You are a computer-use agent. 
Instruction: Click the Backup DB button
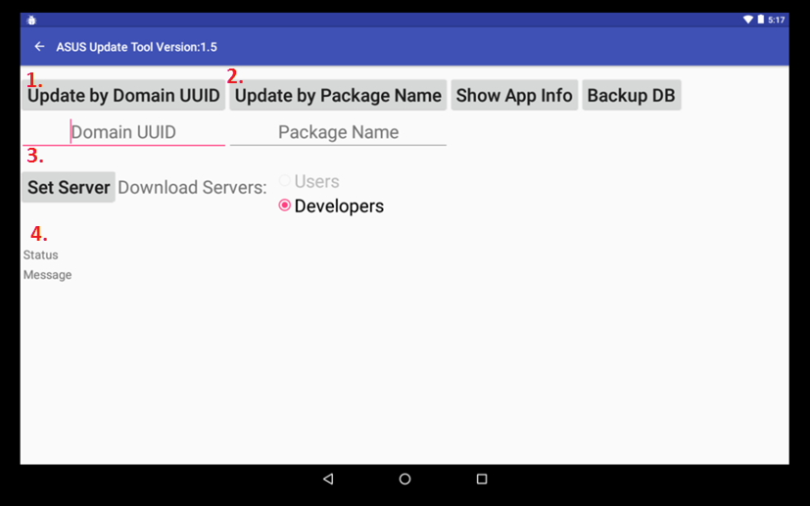pos(632,95)
